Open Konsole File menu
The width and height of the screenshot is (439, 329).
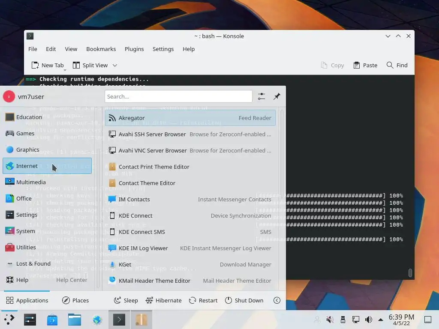(33, 49)
